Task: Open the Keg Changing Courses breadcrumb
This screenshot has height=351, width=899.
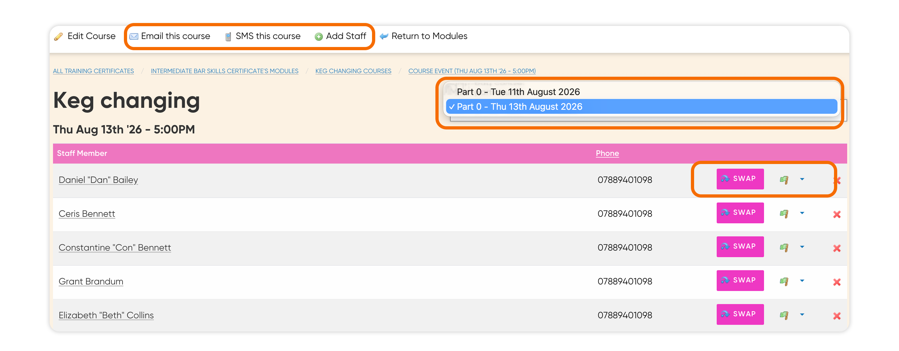Action: 353,71
